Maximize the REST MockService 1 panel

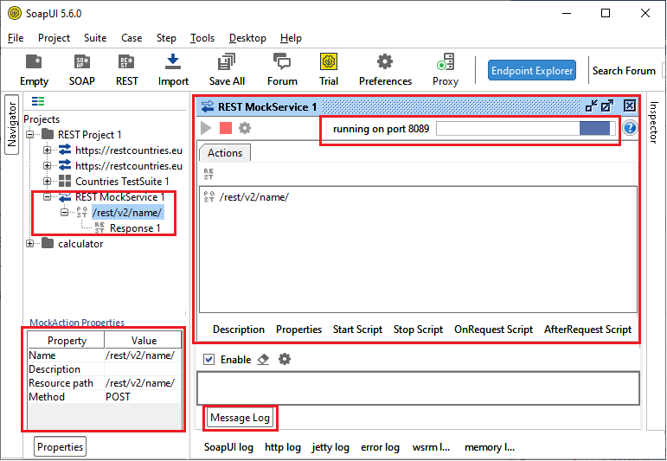pyautogui.click(x=607, y=106)
